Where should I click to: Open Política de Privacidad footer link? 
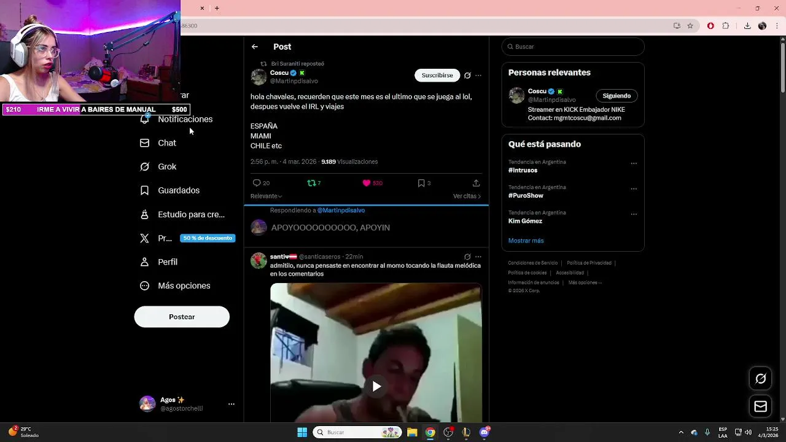click(589, 263)
